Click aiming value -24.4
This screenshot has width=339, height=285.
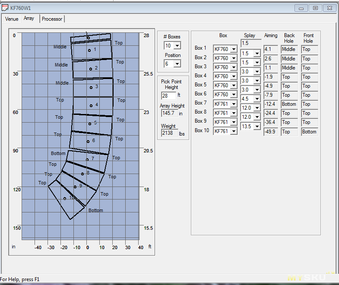(271, 113)
